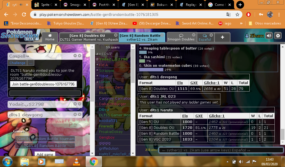Mute the sound on the first browser tab
The image size is (285, 167).
click(x=21, y=5)
